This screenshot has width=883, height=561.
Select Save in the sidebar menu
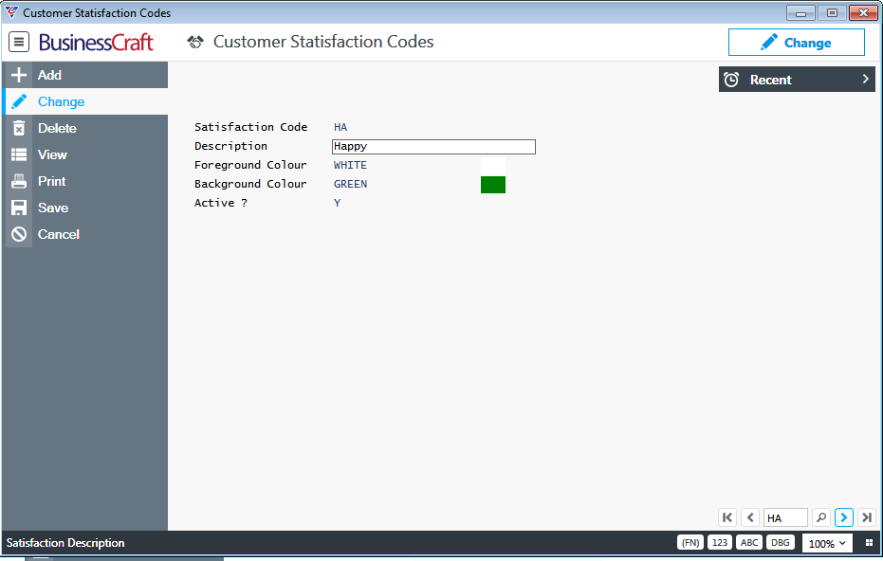click(x=85, y=208)
